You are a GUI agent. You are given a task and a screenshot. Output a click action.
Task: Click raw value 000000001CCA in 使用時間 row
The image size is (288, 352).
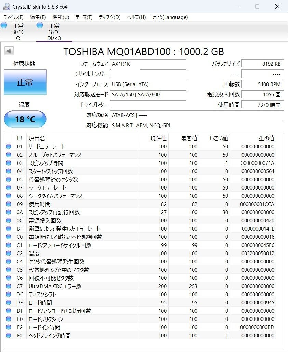(x=257, y=204)
